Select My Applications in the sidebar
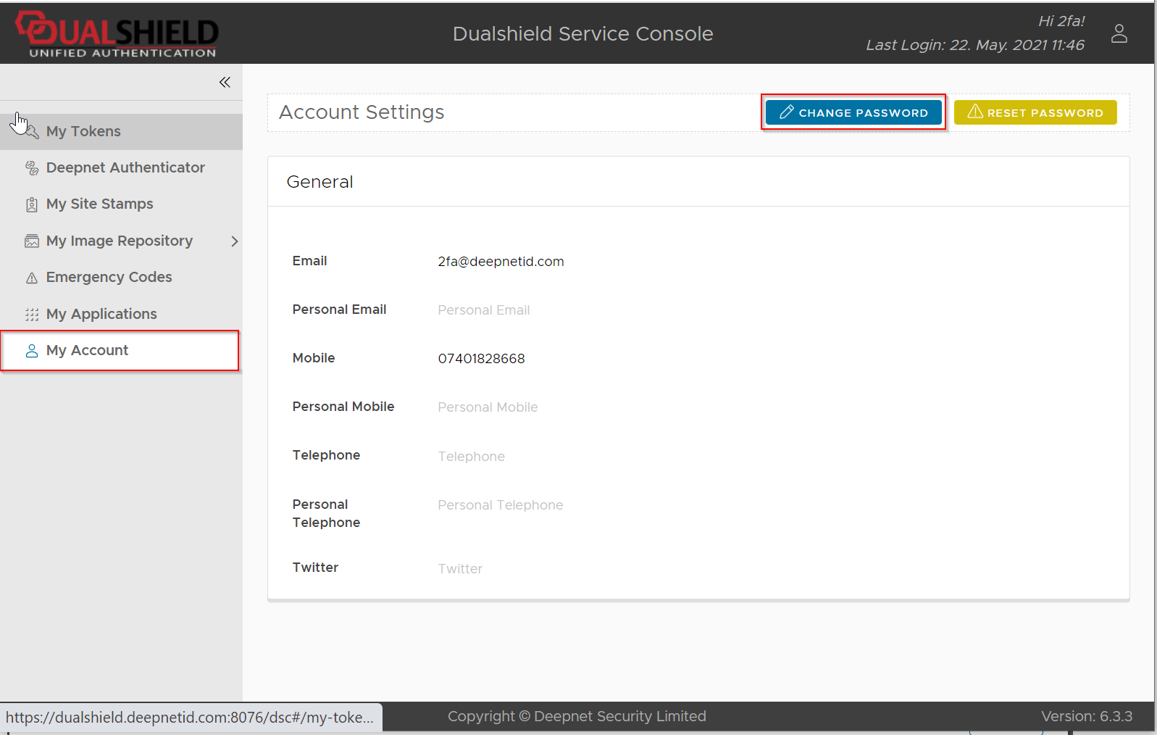 101,314
